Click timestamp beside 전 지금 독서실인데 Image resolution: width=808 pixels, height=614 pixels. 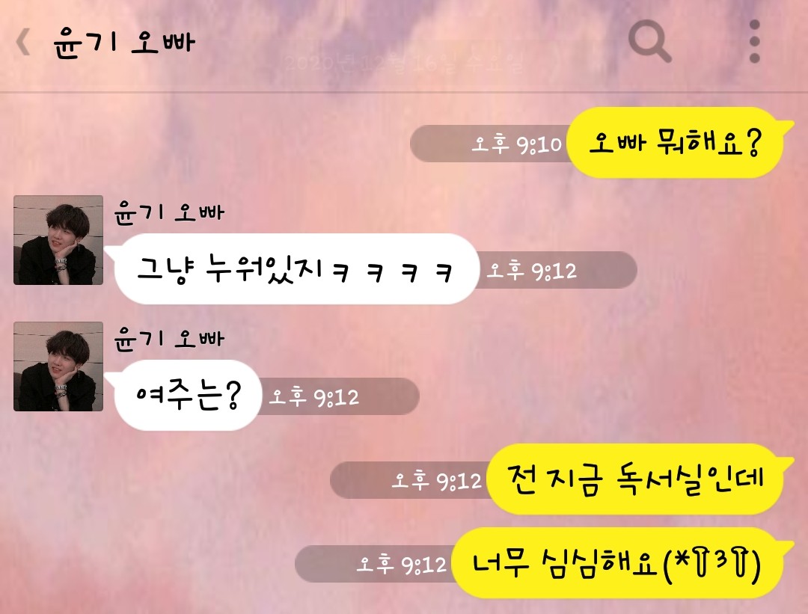(x=436, y=481)
